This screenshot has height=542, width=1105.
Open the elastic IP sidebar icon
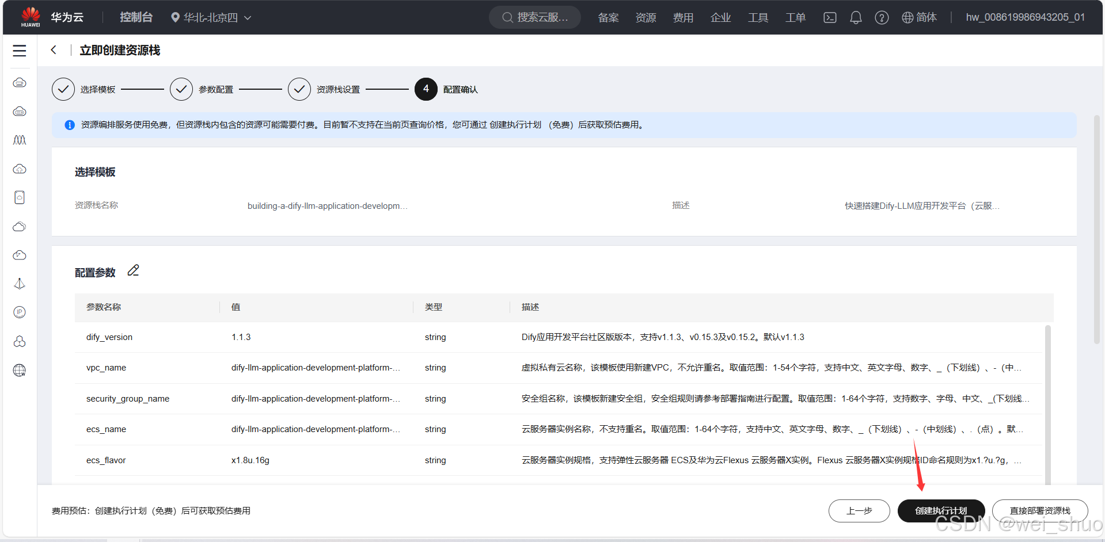(x=20, y=312)
